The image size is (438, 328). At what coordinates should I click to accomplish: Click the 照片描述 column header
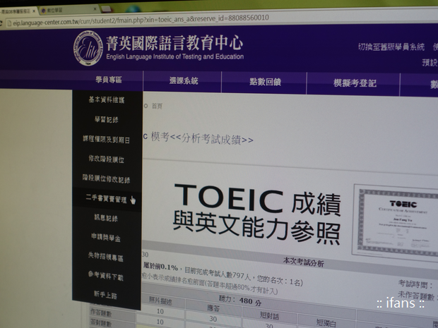click(x=160, y=300)
